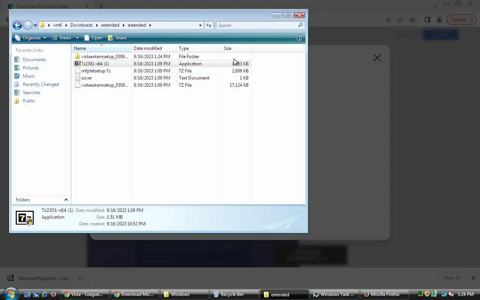The image size is (480, 300).
Task: Click Share in the Explorer toolbar
Action: point(117,38)
